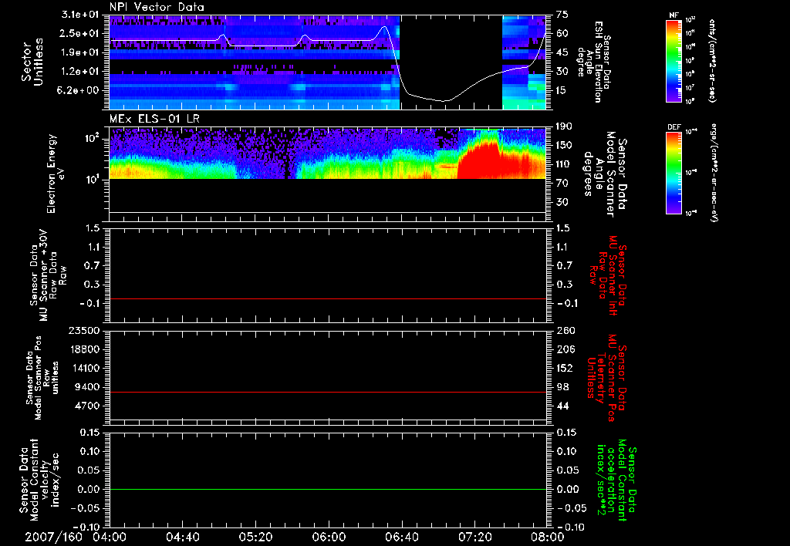Click the red "MU Scanner Pos Telemetry" axis title
The image size is (790, 546).
(607, 378)
